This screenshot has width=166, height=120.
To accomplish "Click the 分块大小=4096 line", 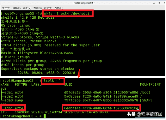I will point(22,33).
